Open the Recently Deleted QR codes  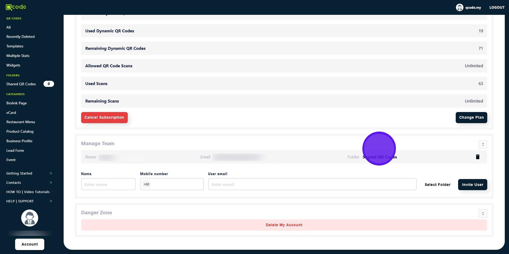pyautogui.click(x=20, y=37)
